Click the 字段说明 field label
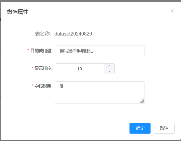This screenshot has height=141, width=181. pos(43,86)
